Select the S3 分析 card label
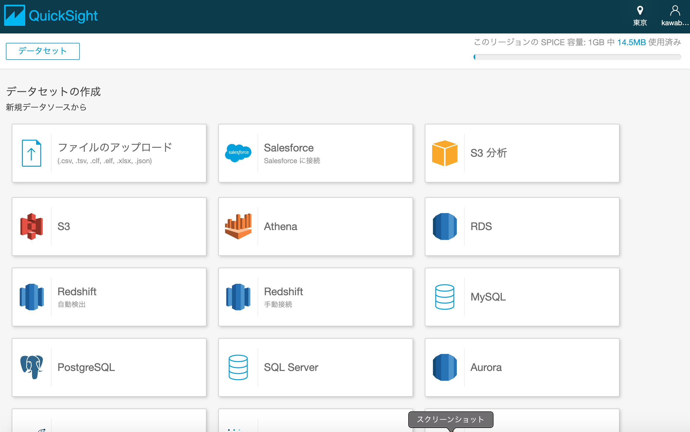This screenshot has width=690, height=432. click(x=489, y=153)
